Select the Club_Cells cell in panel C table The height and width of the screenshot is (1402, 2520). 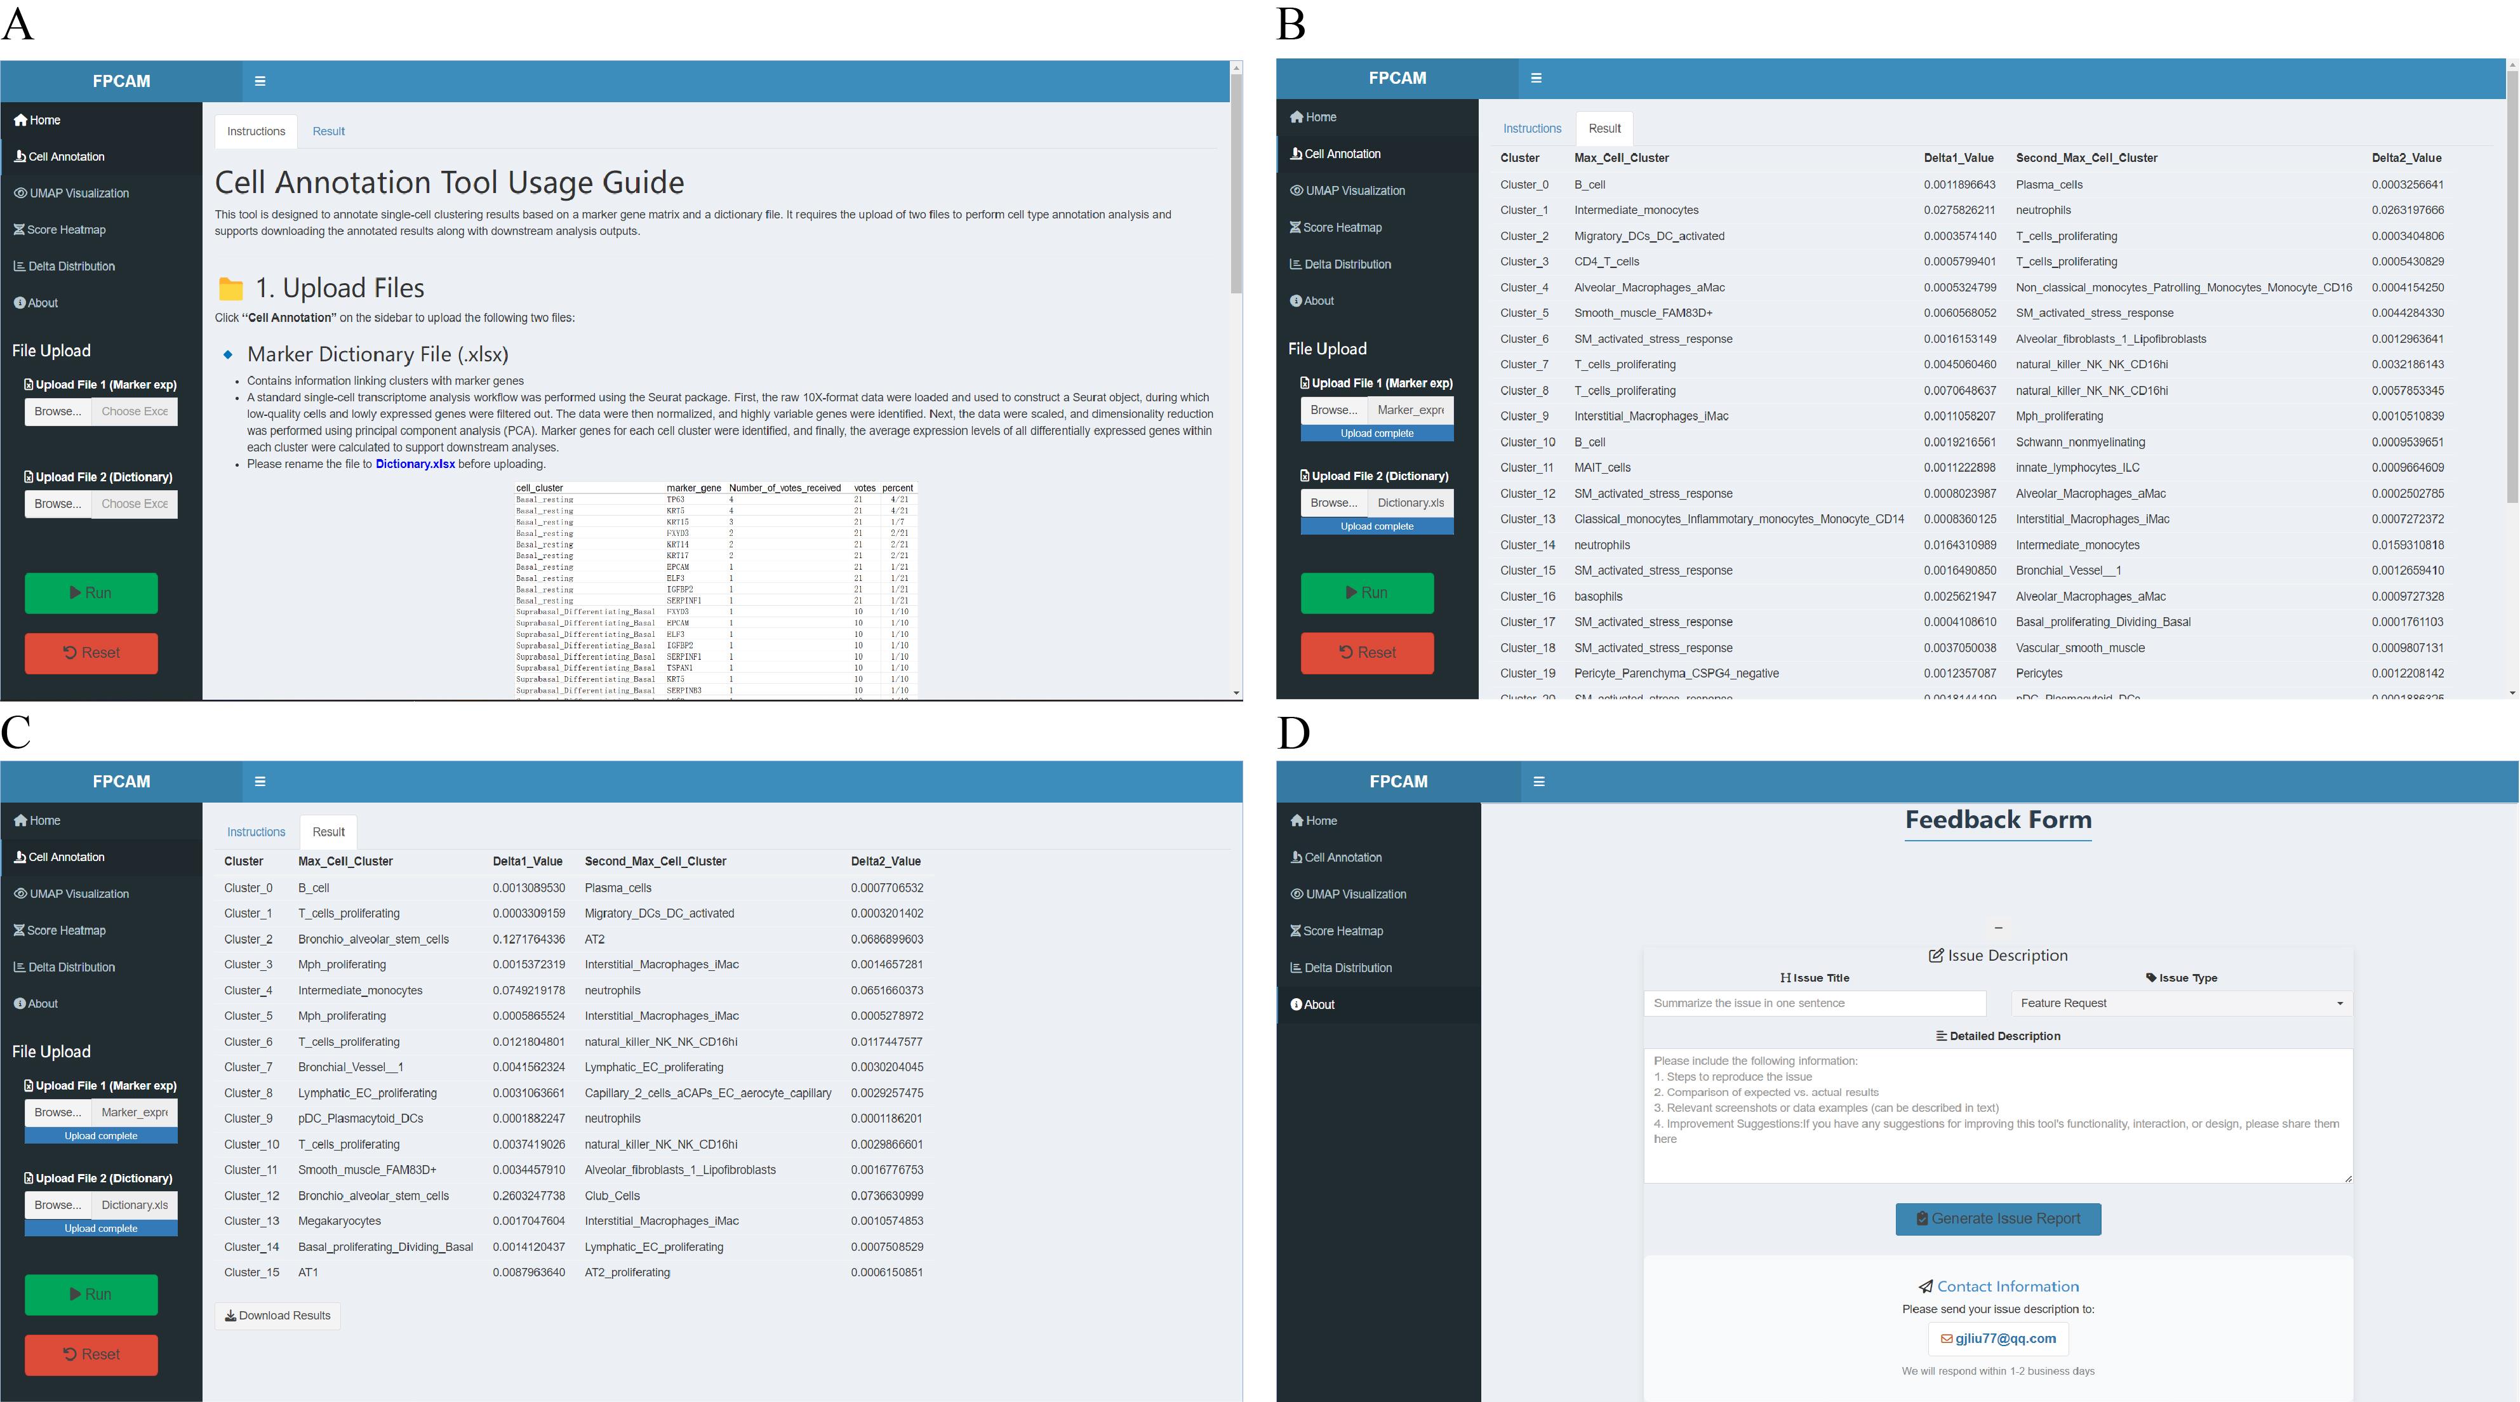pyautogui.click(x=613, y=1196)
